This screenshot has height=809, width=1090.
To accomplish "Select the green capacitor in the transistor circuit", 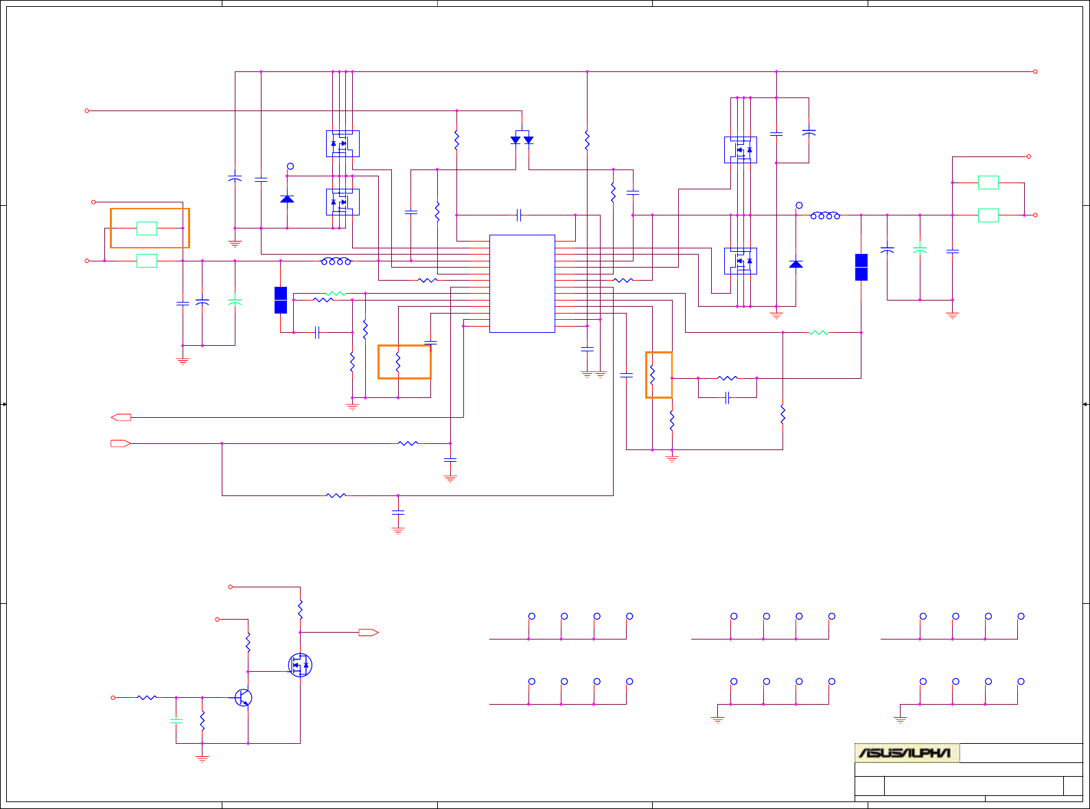I will point(176,720).
